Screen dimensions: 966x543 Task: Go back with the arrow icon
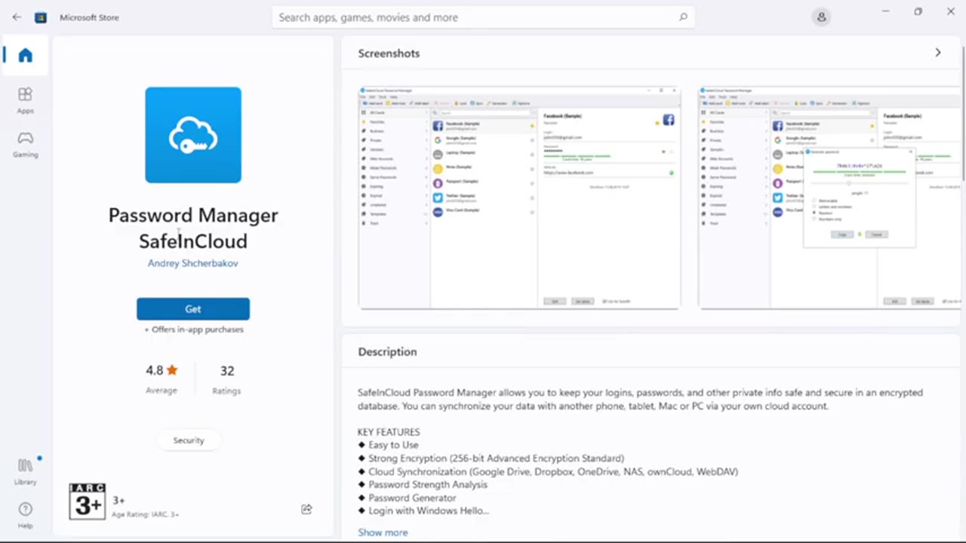(17, 17)
